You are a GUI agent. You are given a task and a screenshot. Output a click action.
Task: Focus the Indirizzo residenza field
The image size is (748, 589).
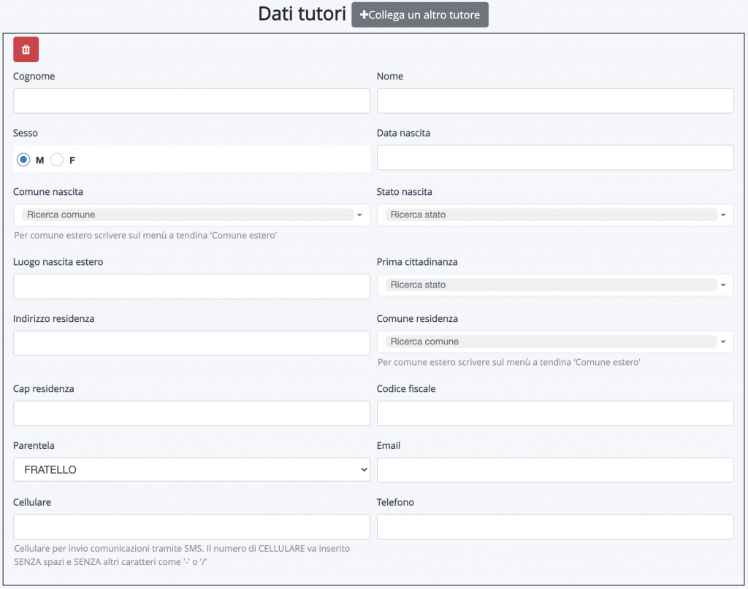[x=191, y=344]
